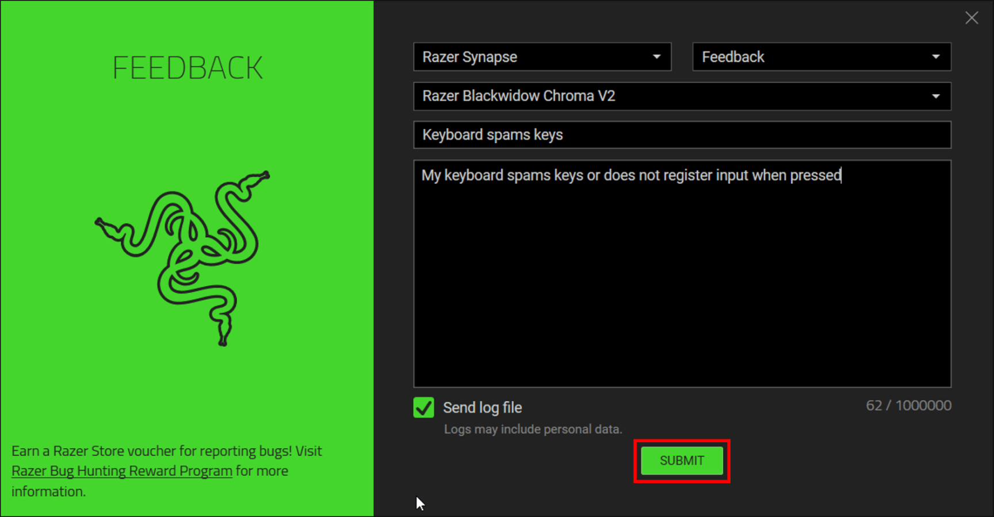This screenshot has height=517, width=994.
Task: Click the FEEDBACK heading on the green panel
Action: (188, 68)
